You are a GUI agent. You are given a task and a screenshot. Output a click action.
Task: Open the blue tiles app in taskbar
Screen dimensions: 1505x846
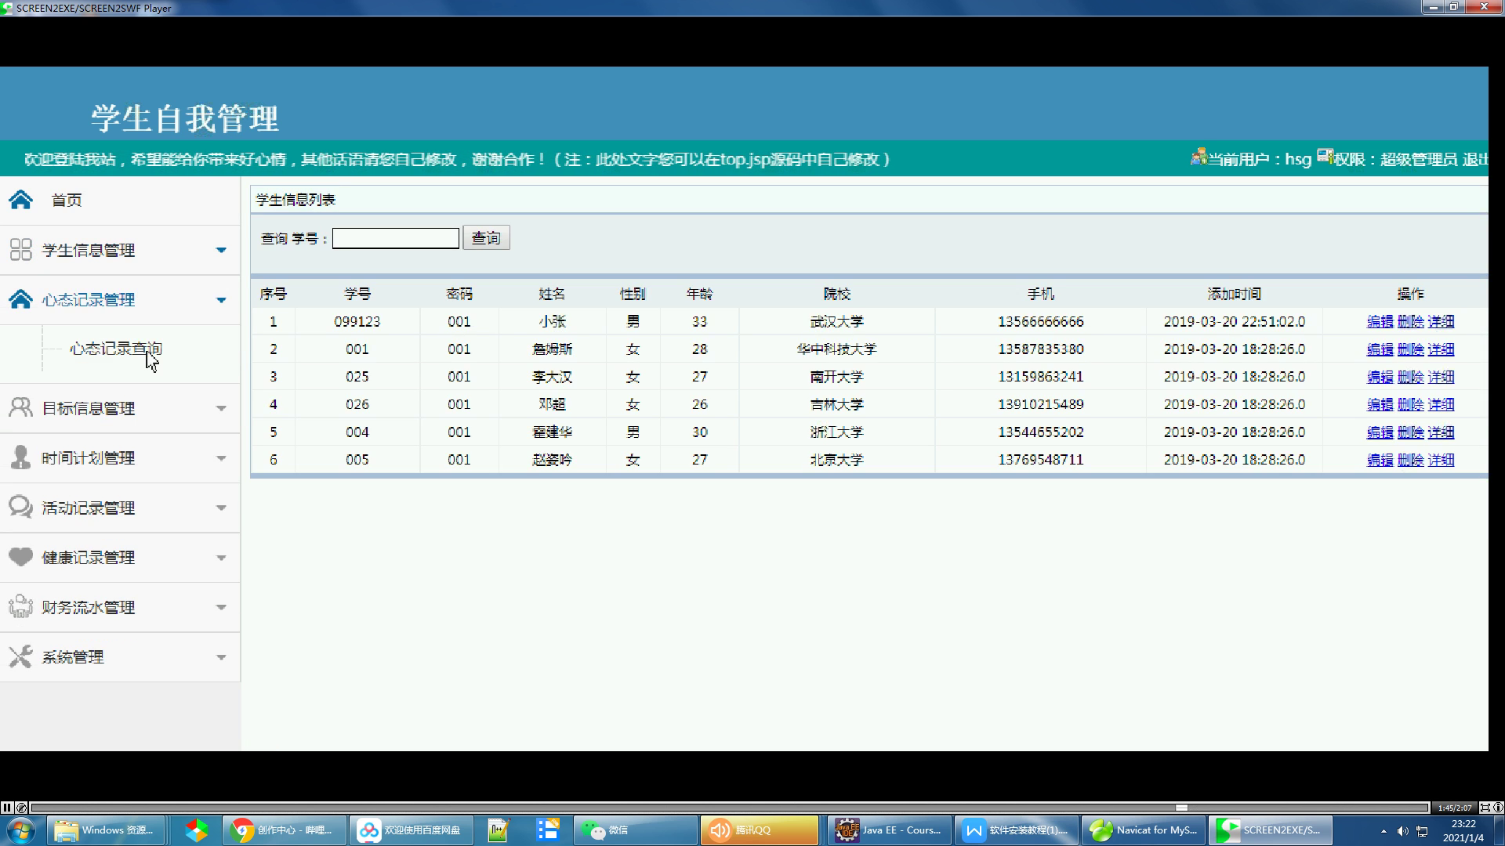(548, 830)
